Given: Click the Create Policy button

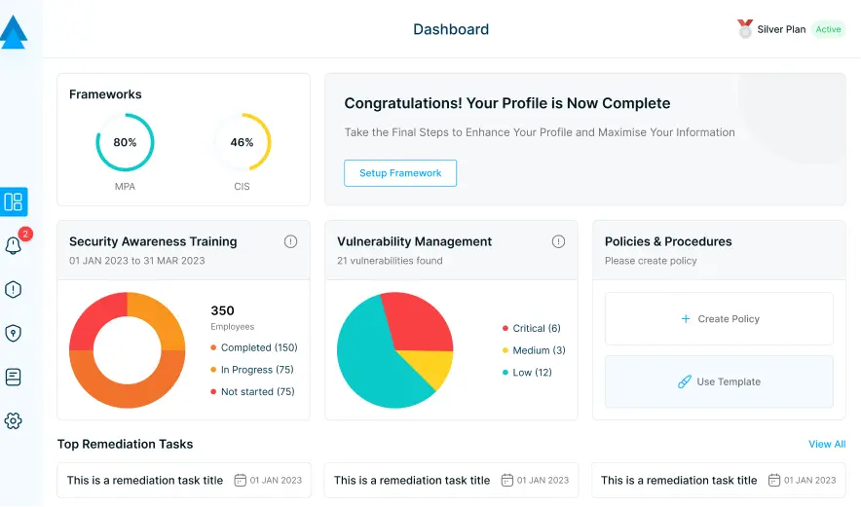Looking at the screenshot, I should [719, 319].
